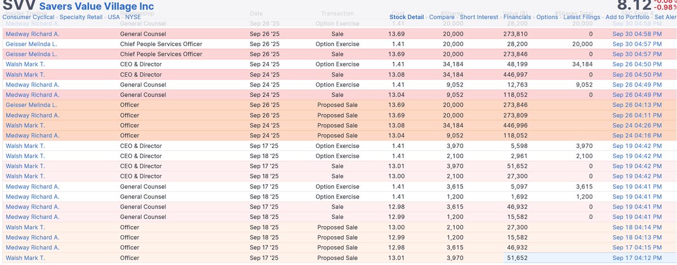Open Walsh Mark T. in the 48,199 Option Exercise row
677x265 pixels.
(x=25, y=64)
